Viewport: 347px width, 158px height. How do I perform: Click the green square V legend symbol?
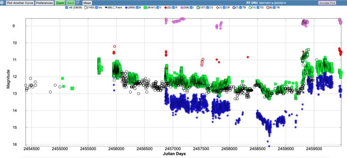(145, 7)
